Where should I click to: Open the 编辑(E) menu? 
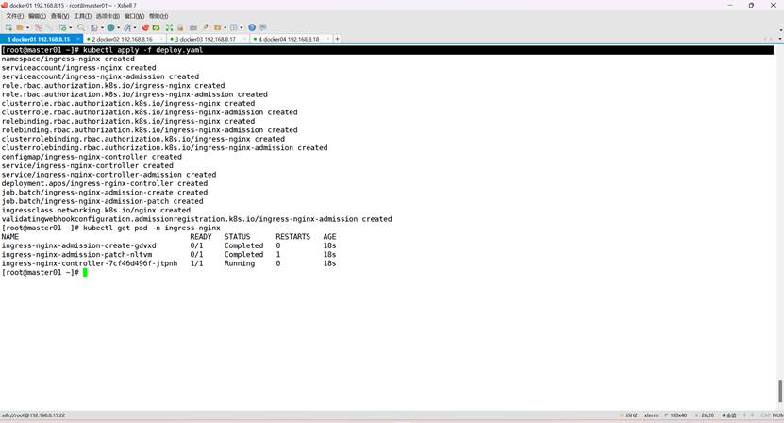(37, 16)
